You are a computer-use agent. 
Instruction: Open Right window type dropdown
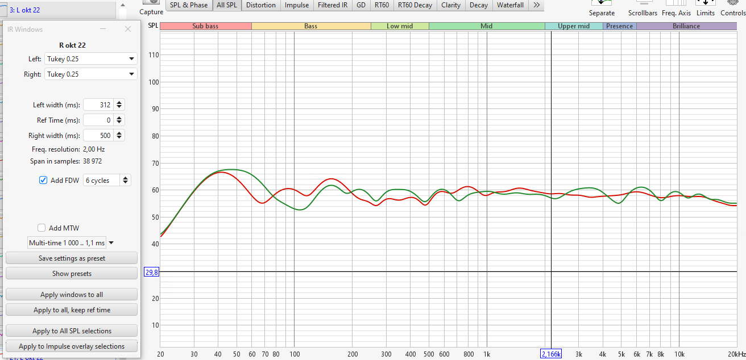coord(91,74)
